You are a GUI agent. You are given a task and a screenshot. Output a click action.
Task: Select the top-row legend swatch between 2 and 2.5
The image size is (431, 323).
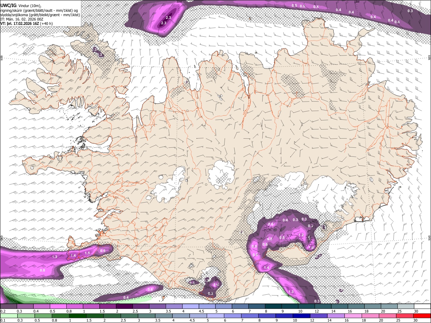(124, 306)
